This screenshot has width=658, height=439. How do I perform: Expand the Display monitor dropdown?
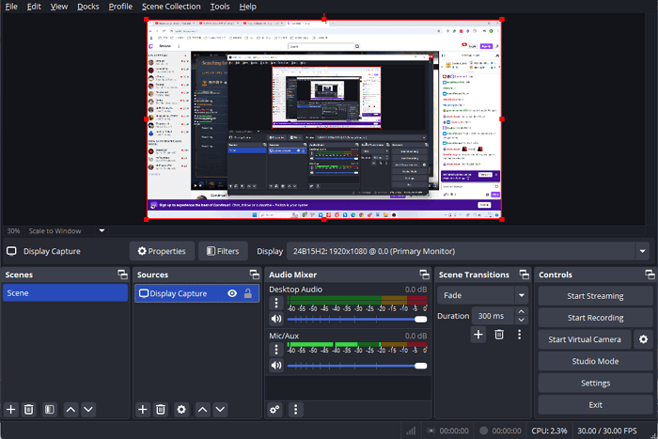[642, 251]
